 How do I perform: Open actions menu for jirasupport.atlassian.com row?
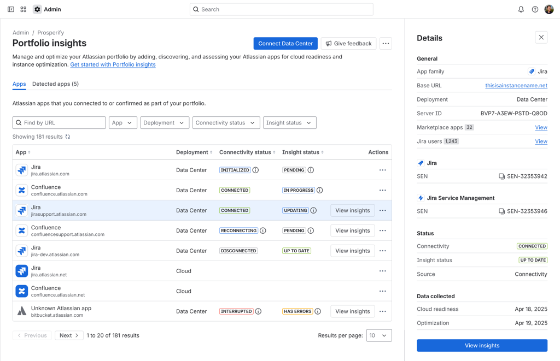(382, 210)
